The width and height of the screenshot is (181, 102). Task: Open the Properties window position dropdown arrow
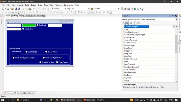click(169, 16)
